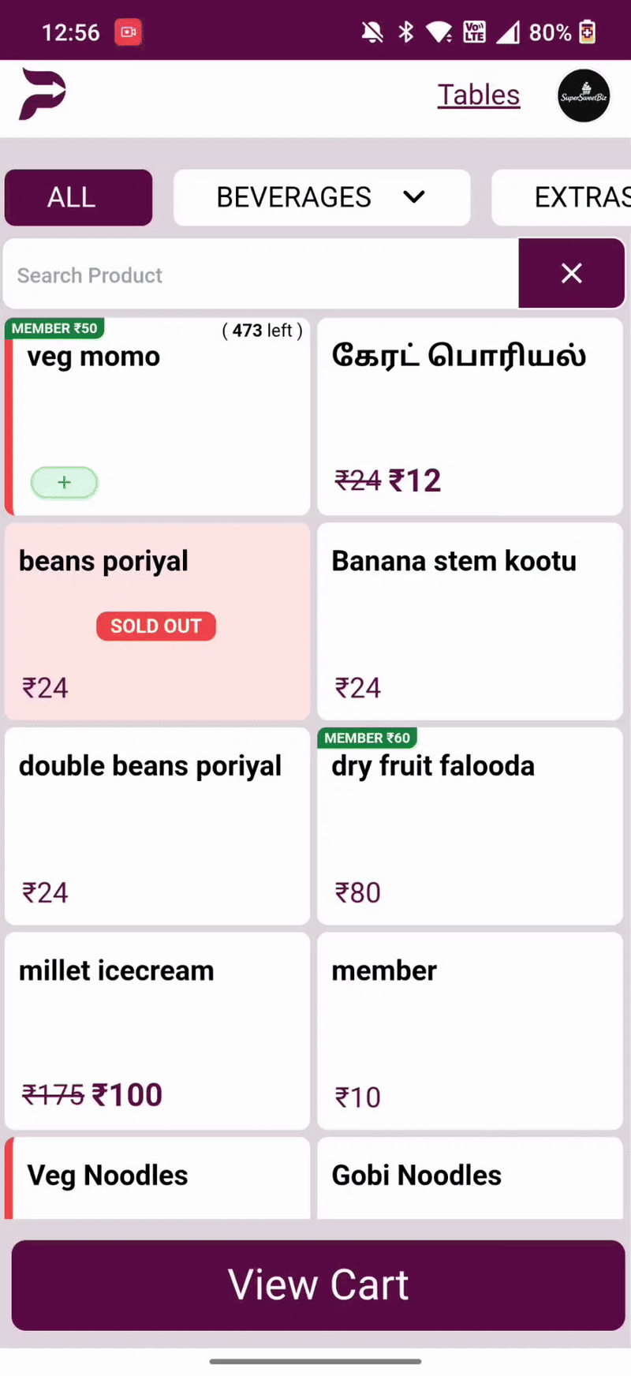Click the Beverages chevron arrow
Image resolution: width=631 pixels, height=1376 pixels.
(x=414, y=197)
